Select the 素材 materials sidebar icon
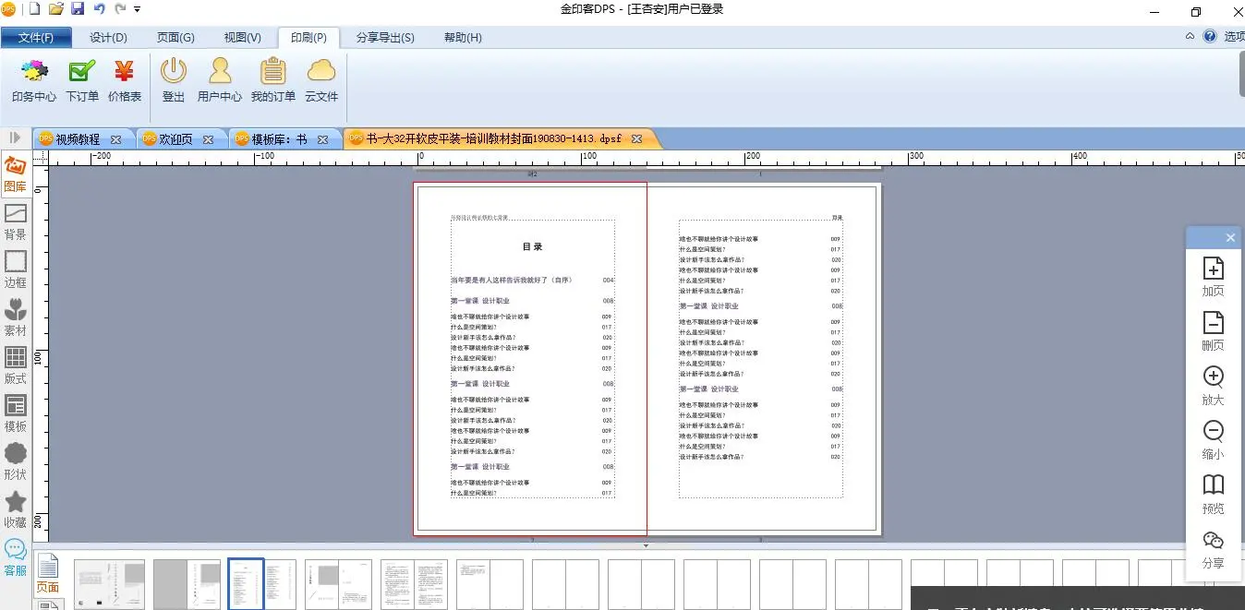 tap(16, 317)
